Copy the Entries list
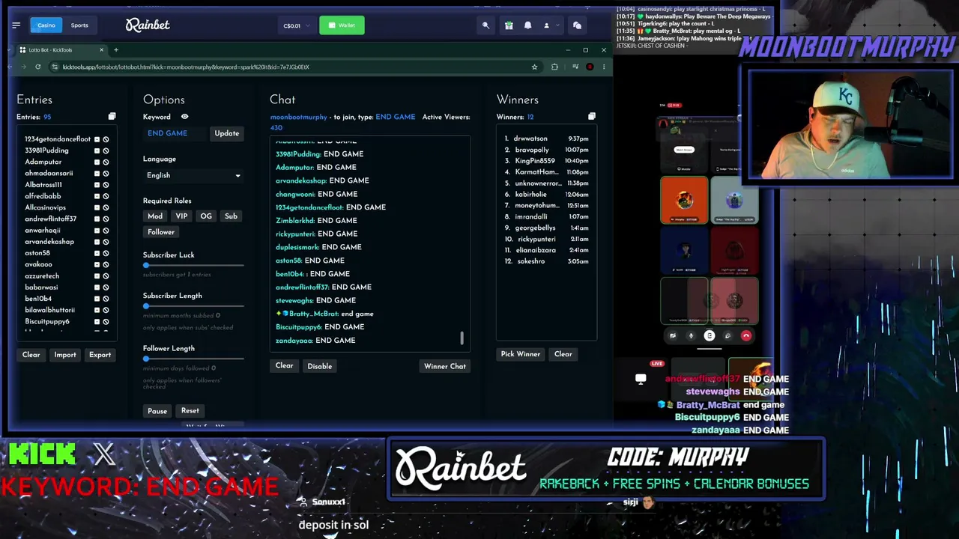The width and height of the screenshot is (959, 539). pos(112,117)
